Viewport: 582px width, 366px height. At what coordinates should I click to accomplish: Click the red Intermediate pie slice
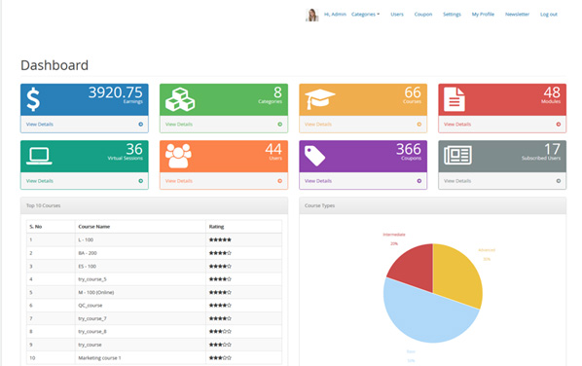pos(416,267)
